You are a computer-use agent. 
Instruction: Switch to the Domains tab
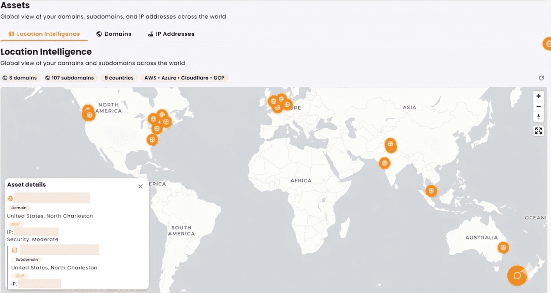tap(114, 34)
